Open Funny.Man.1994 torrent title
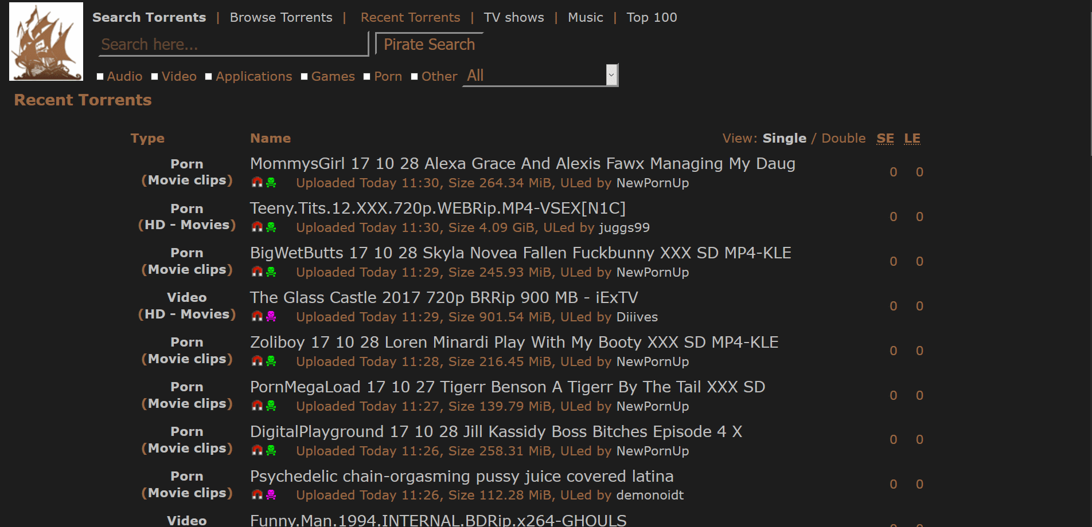The image size is (1092, 527). pos(438,520)
